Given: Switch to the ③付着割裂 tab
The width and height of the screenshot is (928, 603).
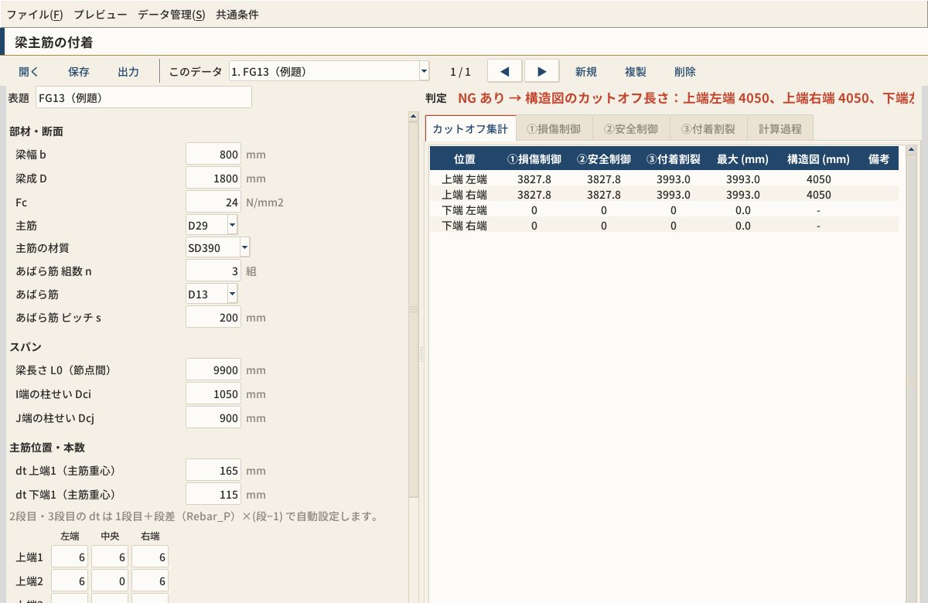Looking at the screenshot, I should (708, 129).
